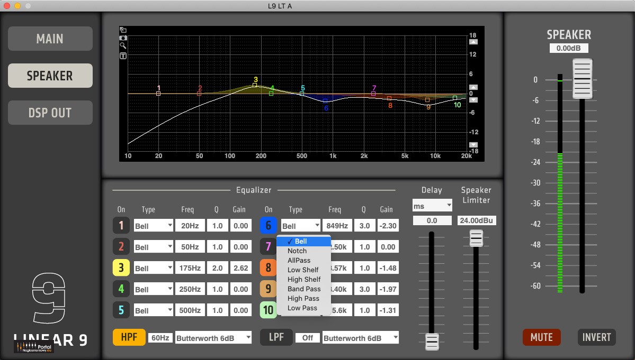Open LPF Butterworth 6dB slope dropdown
The height and width of the screenshot is (360, 635).
point(361,338)
